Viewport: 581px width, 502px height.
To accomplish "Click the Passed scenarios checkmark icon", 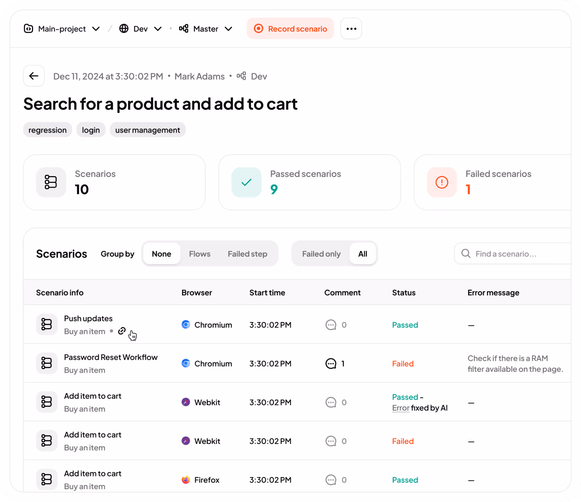I will coord(246,182).
